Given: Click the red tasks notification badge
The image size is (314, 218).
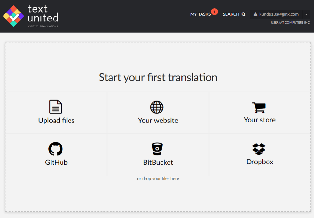Looking at the screenshot, I should pos(214,12).
